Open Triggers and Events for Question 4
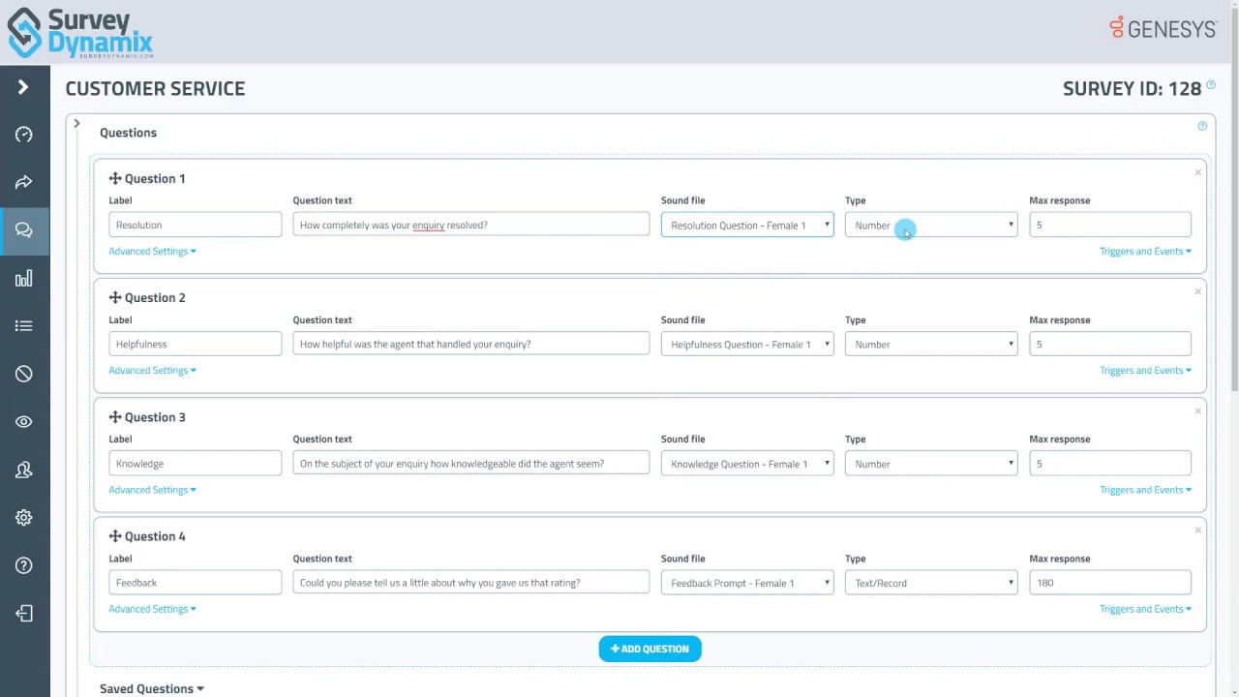The height and width of the screenshot is (697, 1239). click(x=1145, y=609)
